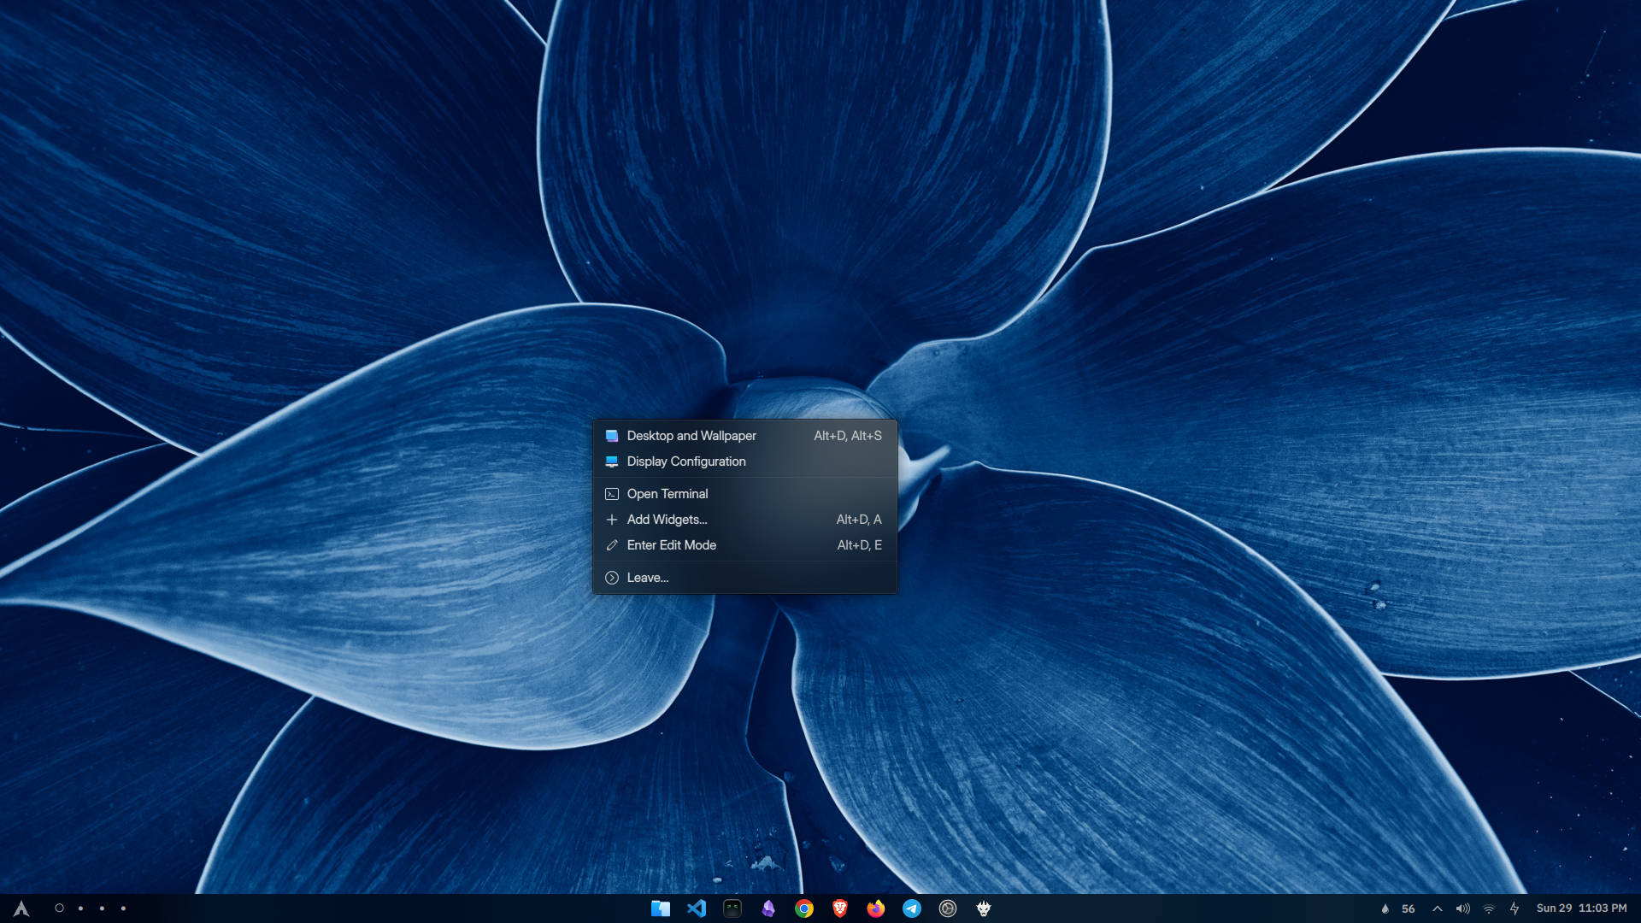Image resolution: width=1641 pixels, height=923 pixels.
Task: Launch the terminal emulator dock icon
Action: (x=732, y=908)
